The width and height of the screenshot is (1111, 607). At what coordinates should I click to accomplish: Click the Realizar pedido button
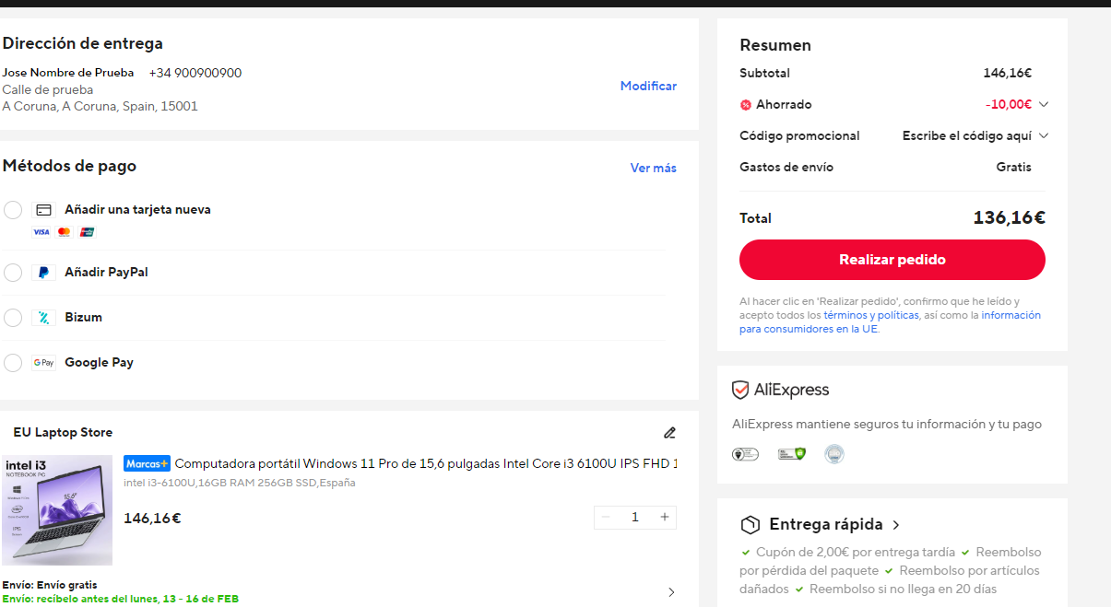(x=892, y=260)
